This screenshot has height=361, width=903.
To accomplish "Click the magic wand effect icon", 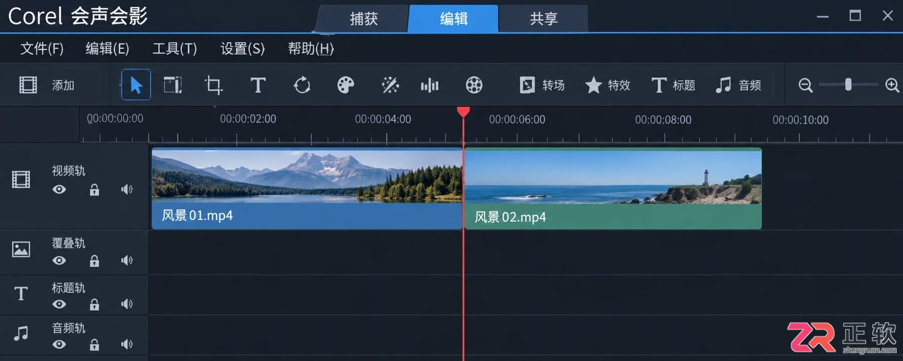I will [x=390, y=85].
